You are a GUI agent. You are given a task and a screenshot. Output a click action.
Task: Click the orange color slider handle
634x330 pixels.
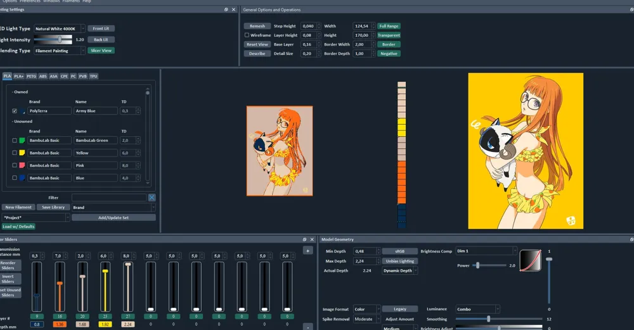(60, 283)
